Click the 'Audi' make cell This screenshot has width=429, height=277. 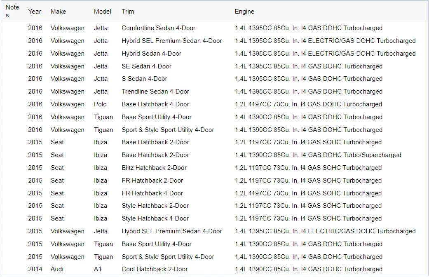tap(57, 269)
